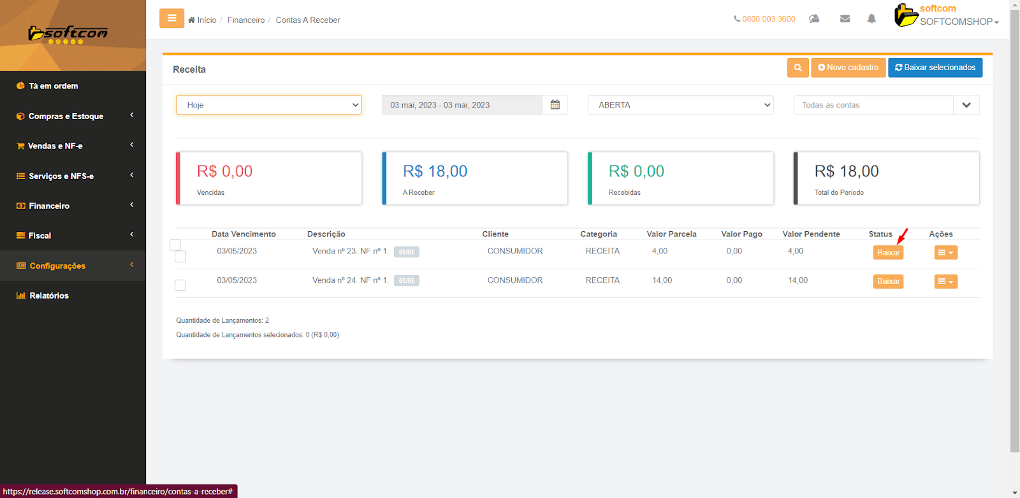Open the calendar date picker icon
Screen dimensions: 1020x498
pos(555,105)
